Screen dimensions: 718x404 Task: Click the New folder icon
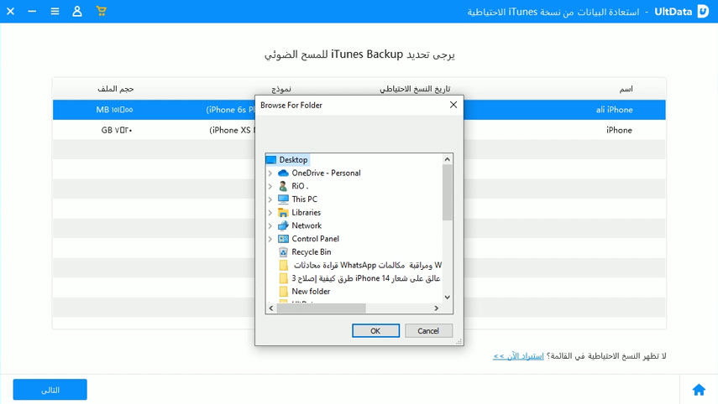click(x=284, y=291)
